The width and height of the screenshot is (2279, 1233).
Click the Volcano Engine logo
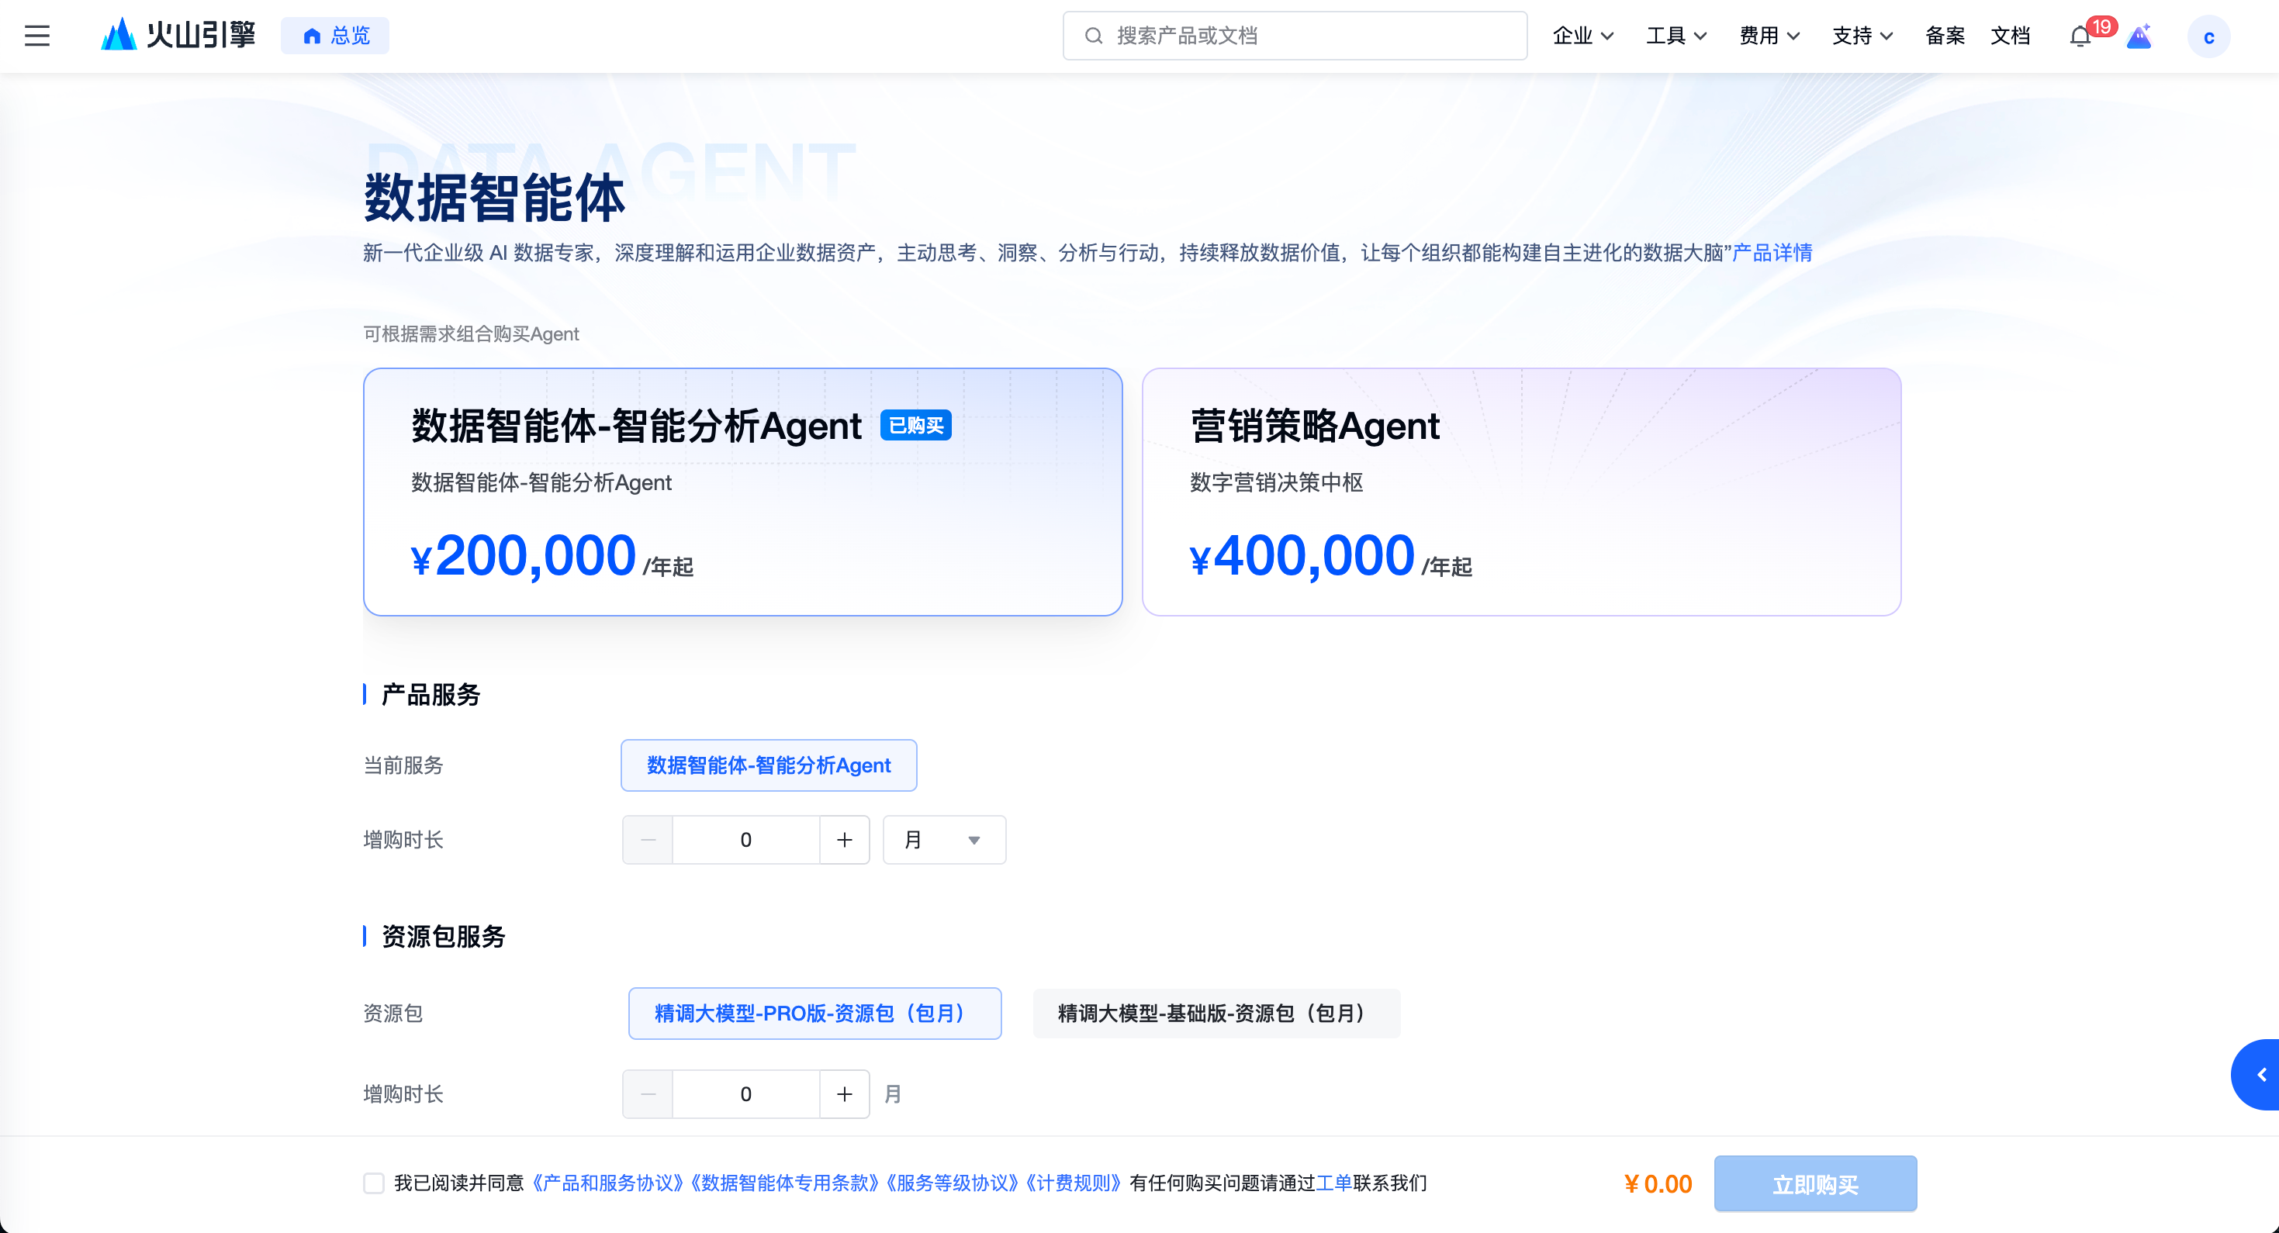coord(178,36)
